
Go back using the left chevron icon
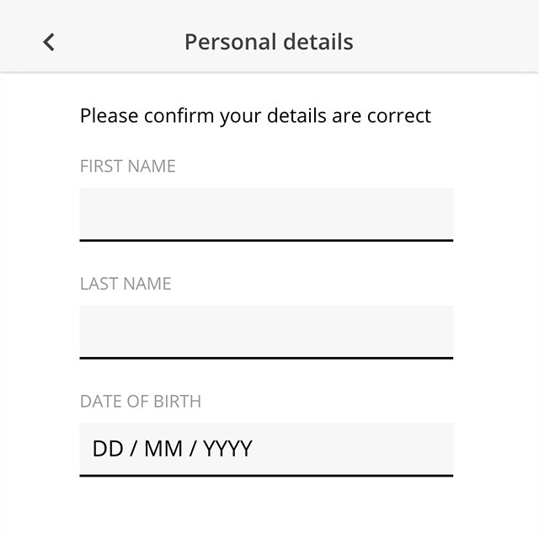pyautogui.click(x=49, y=42)
